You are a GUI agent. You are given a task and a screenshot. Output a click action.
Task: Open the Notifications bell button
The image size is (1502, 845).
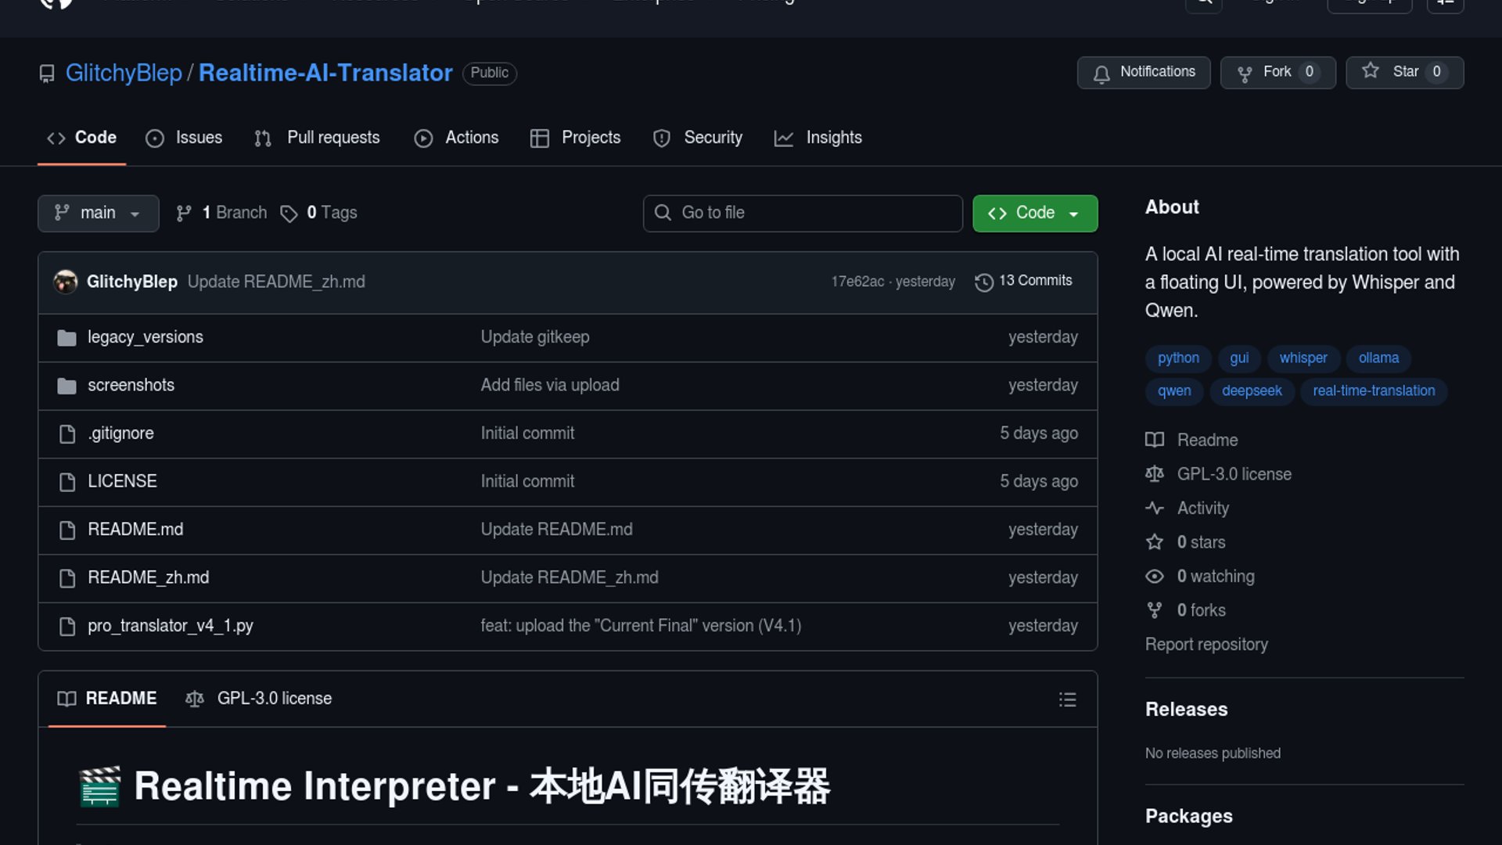click(x=1143, y=73)
